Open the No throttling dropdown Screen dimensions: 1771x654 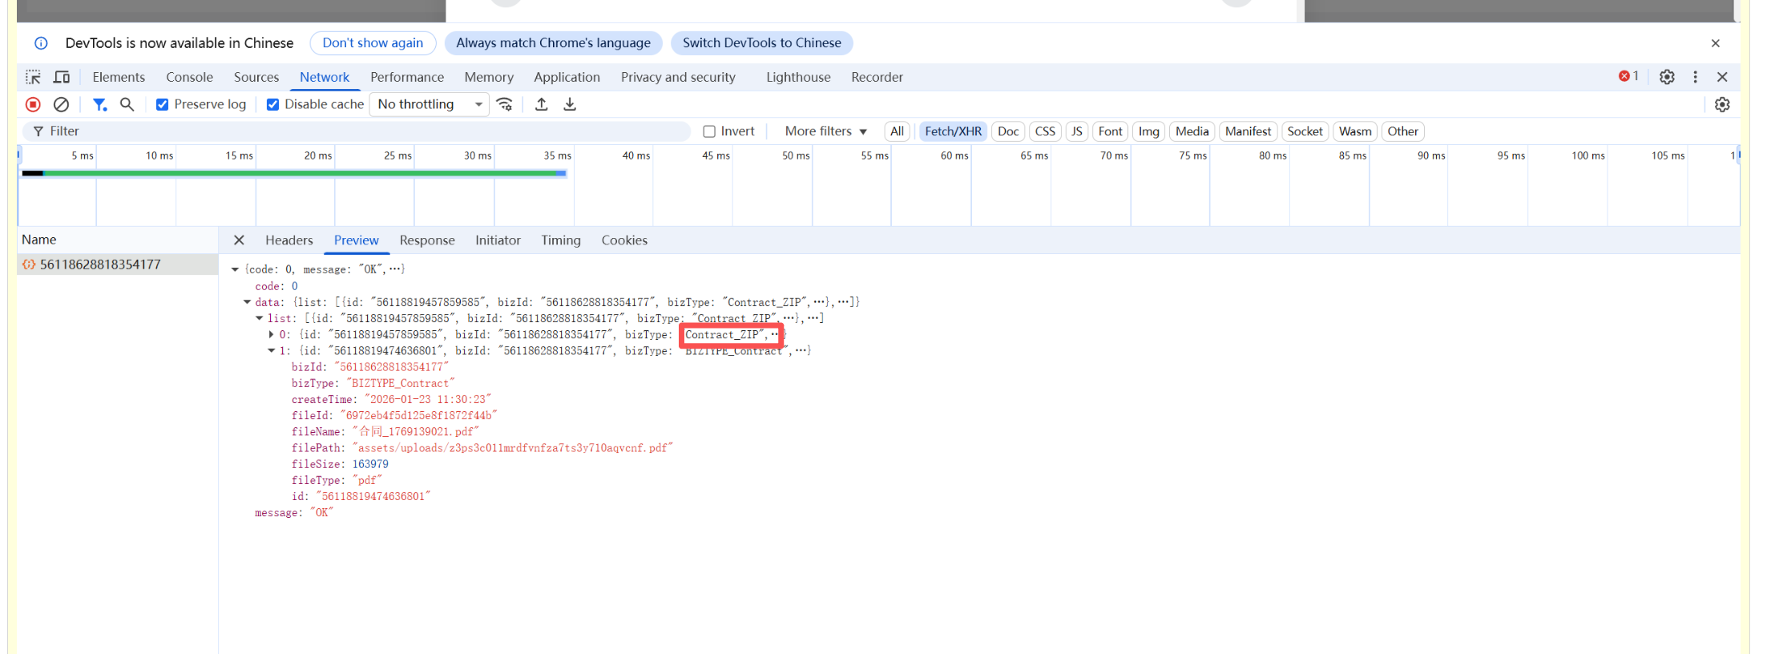point(429,104)
